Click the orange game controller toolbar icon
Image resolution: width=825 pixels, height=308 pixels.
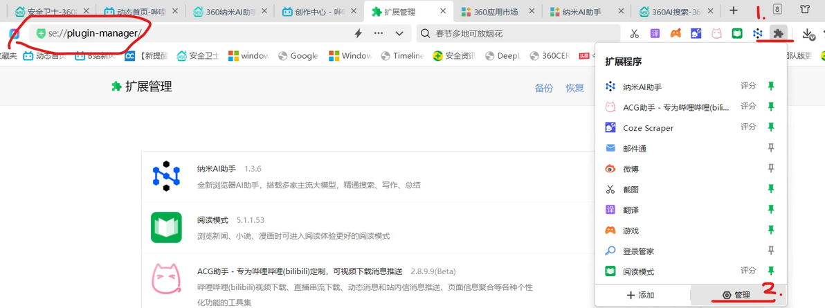pyautogui.click(x=676, y=34)
